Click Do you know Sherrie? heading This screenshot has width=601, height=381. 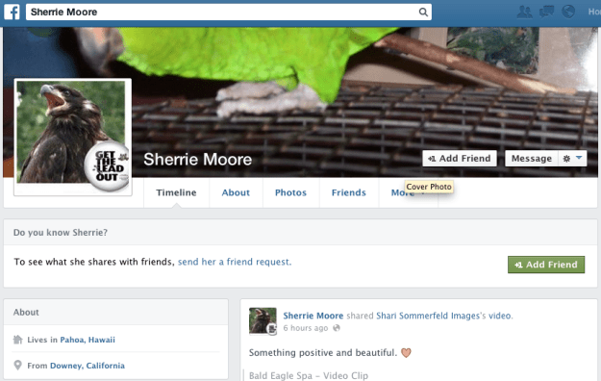[61, 233]
